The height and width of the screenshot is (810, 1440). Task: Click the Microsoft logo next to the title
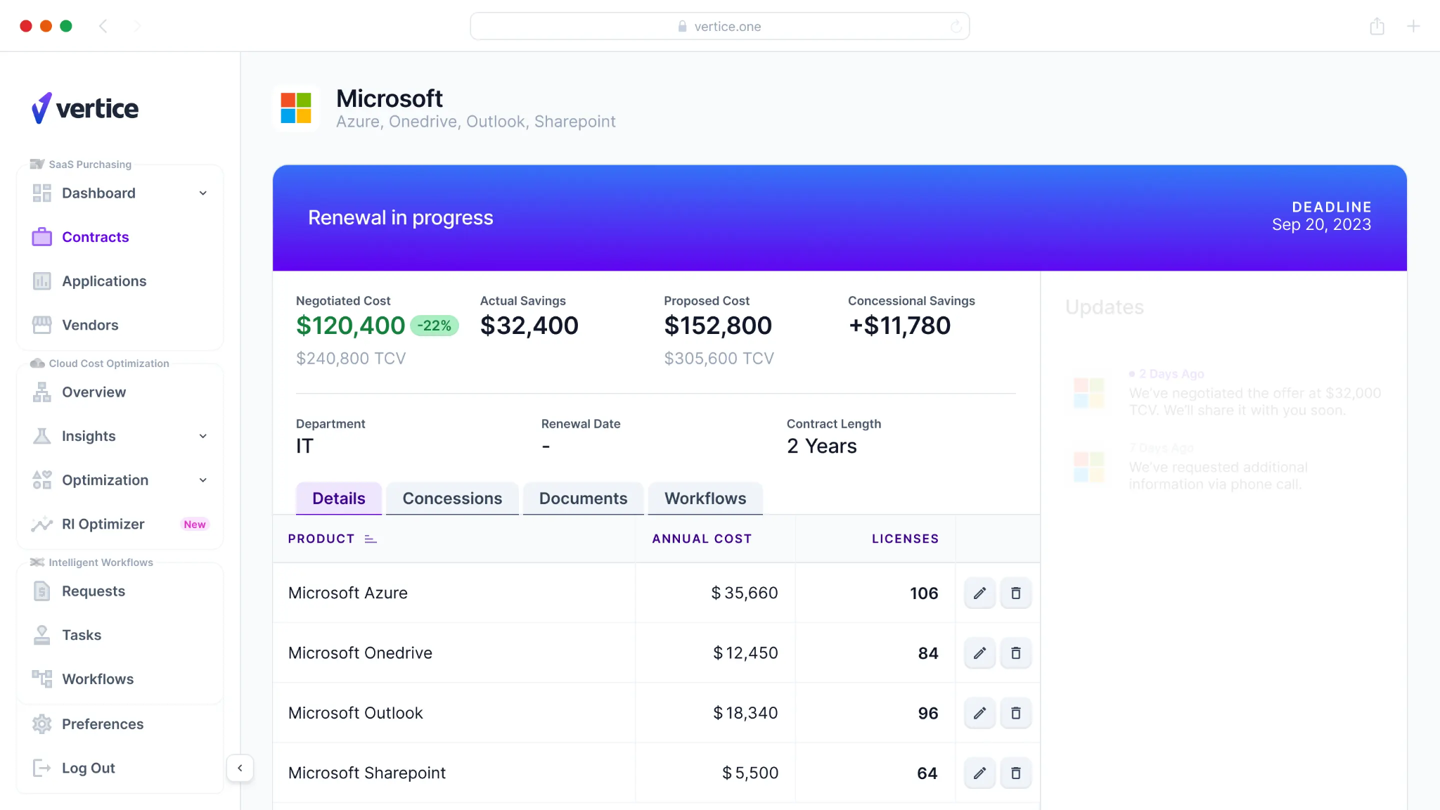point(295,108)
